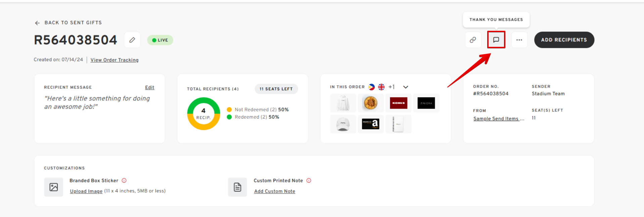644x217 pixels.
Task: Click the Branded Box Sticker image icon
Action: tap(54, 187)
